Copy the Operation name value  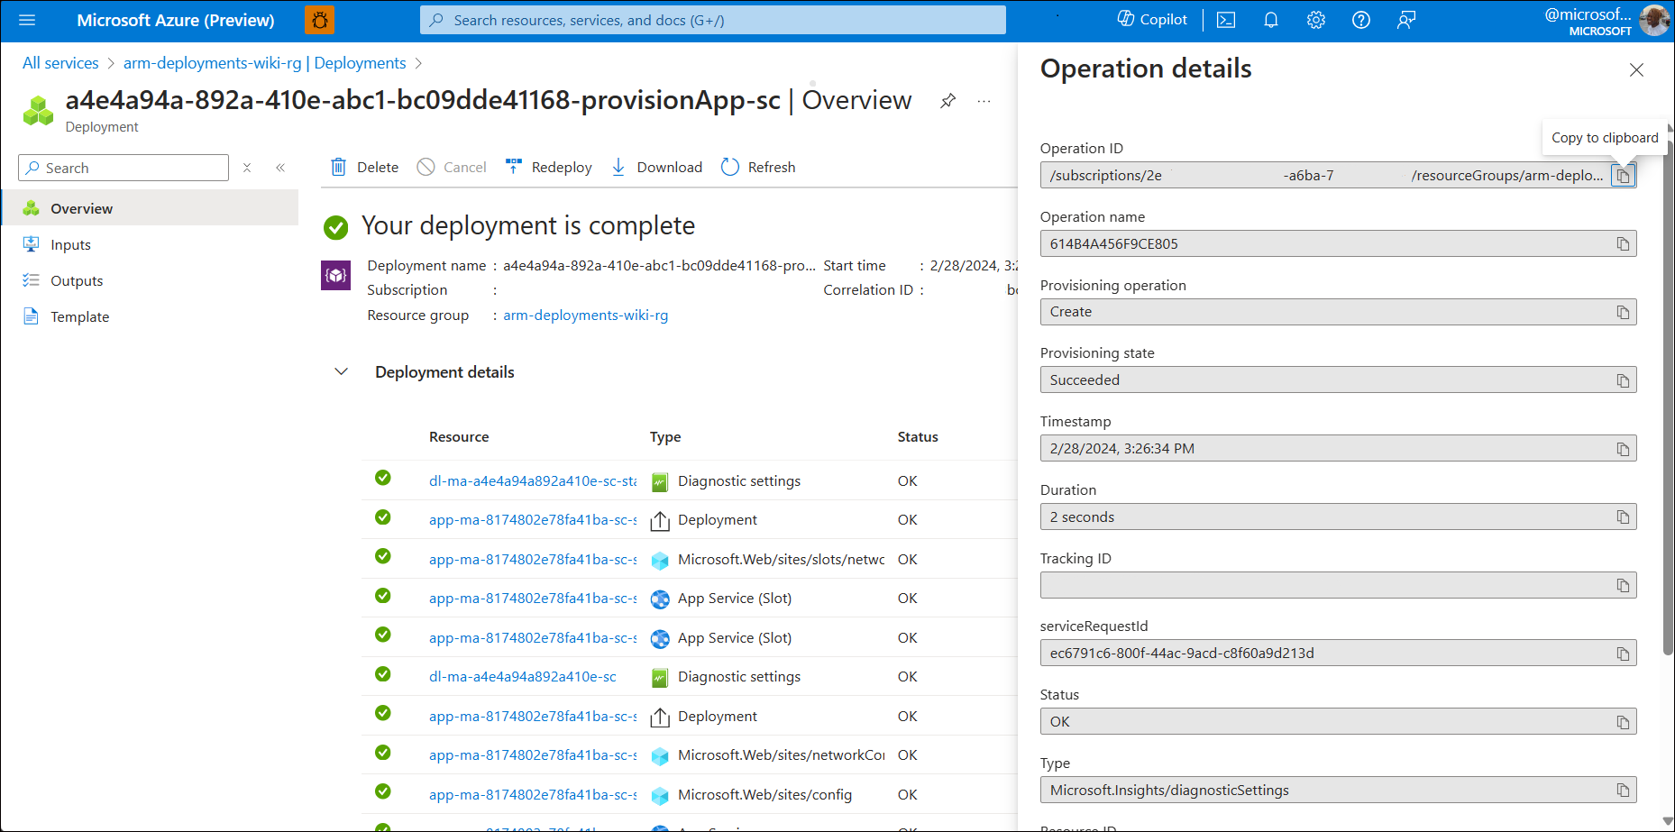[1623, 244]
